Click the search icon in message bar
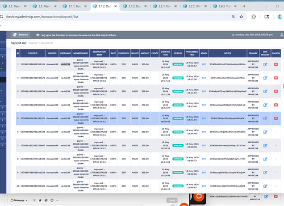Screen dimensions: 284x206 [x=34, y=200]
